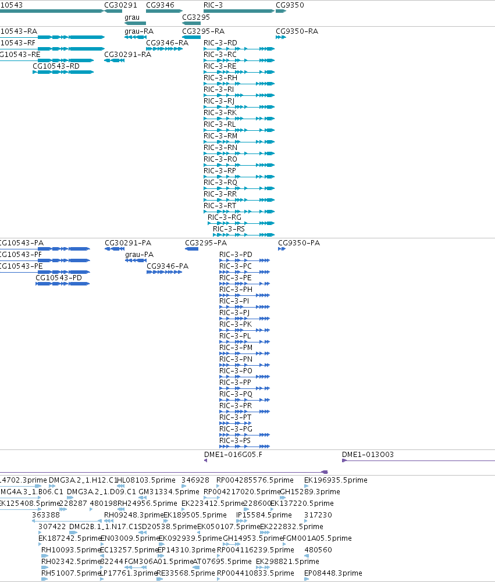Viewport: 495px width, 582px height.
Task: Select transcript RIC-3-RM
Action: coord(238,142)
